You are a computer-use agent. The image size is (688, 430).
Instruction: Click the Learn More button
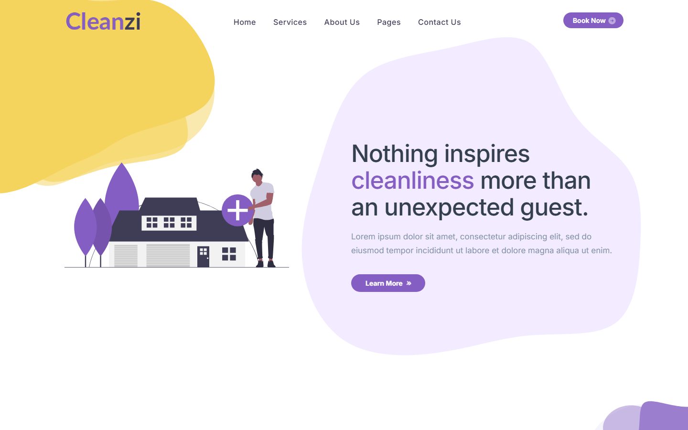388,283
